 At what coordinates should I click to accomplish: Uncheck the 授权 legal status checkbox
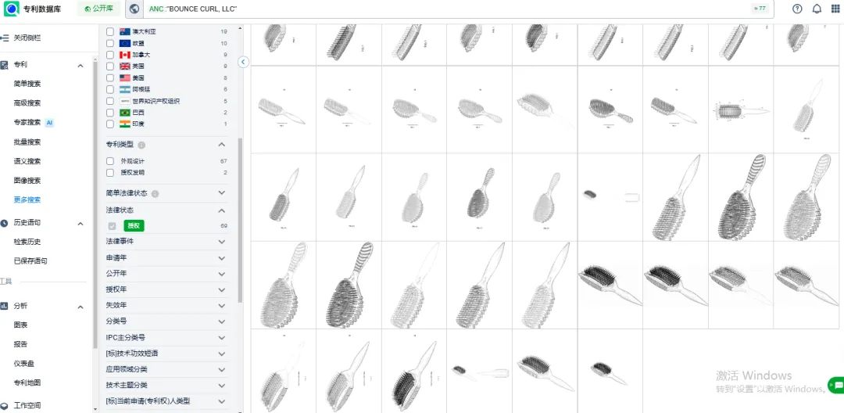coord(112,226)
